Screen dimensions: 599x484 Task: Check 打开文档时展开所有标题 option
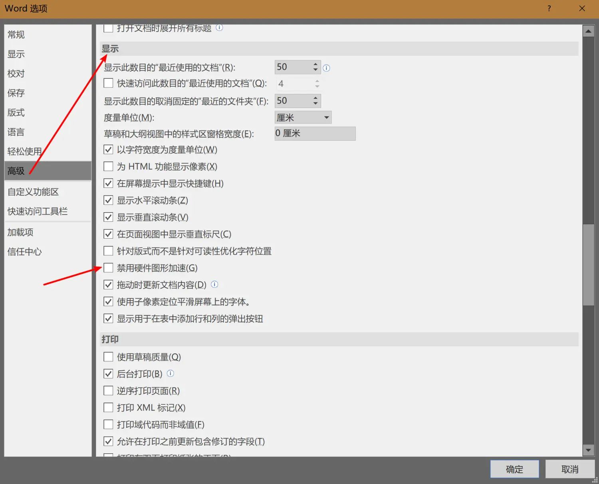pos(108,28)
